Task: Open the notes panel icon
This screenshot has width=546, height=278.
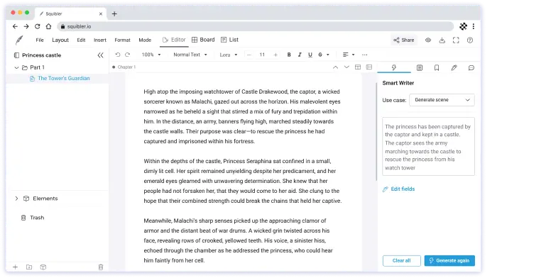Action: point(419,68)
